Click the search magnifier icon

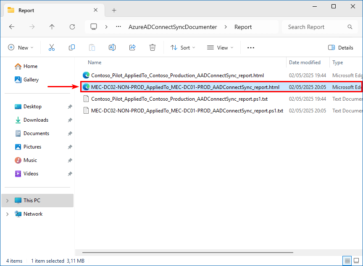point(350,27)
